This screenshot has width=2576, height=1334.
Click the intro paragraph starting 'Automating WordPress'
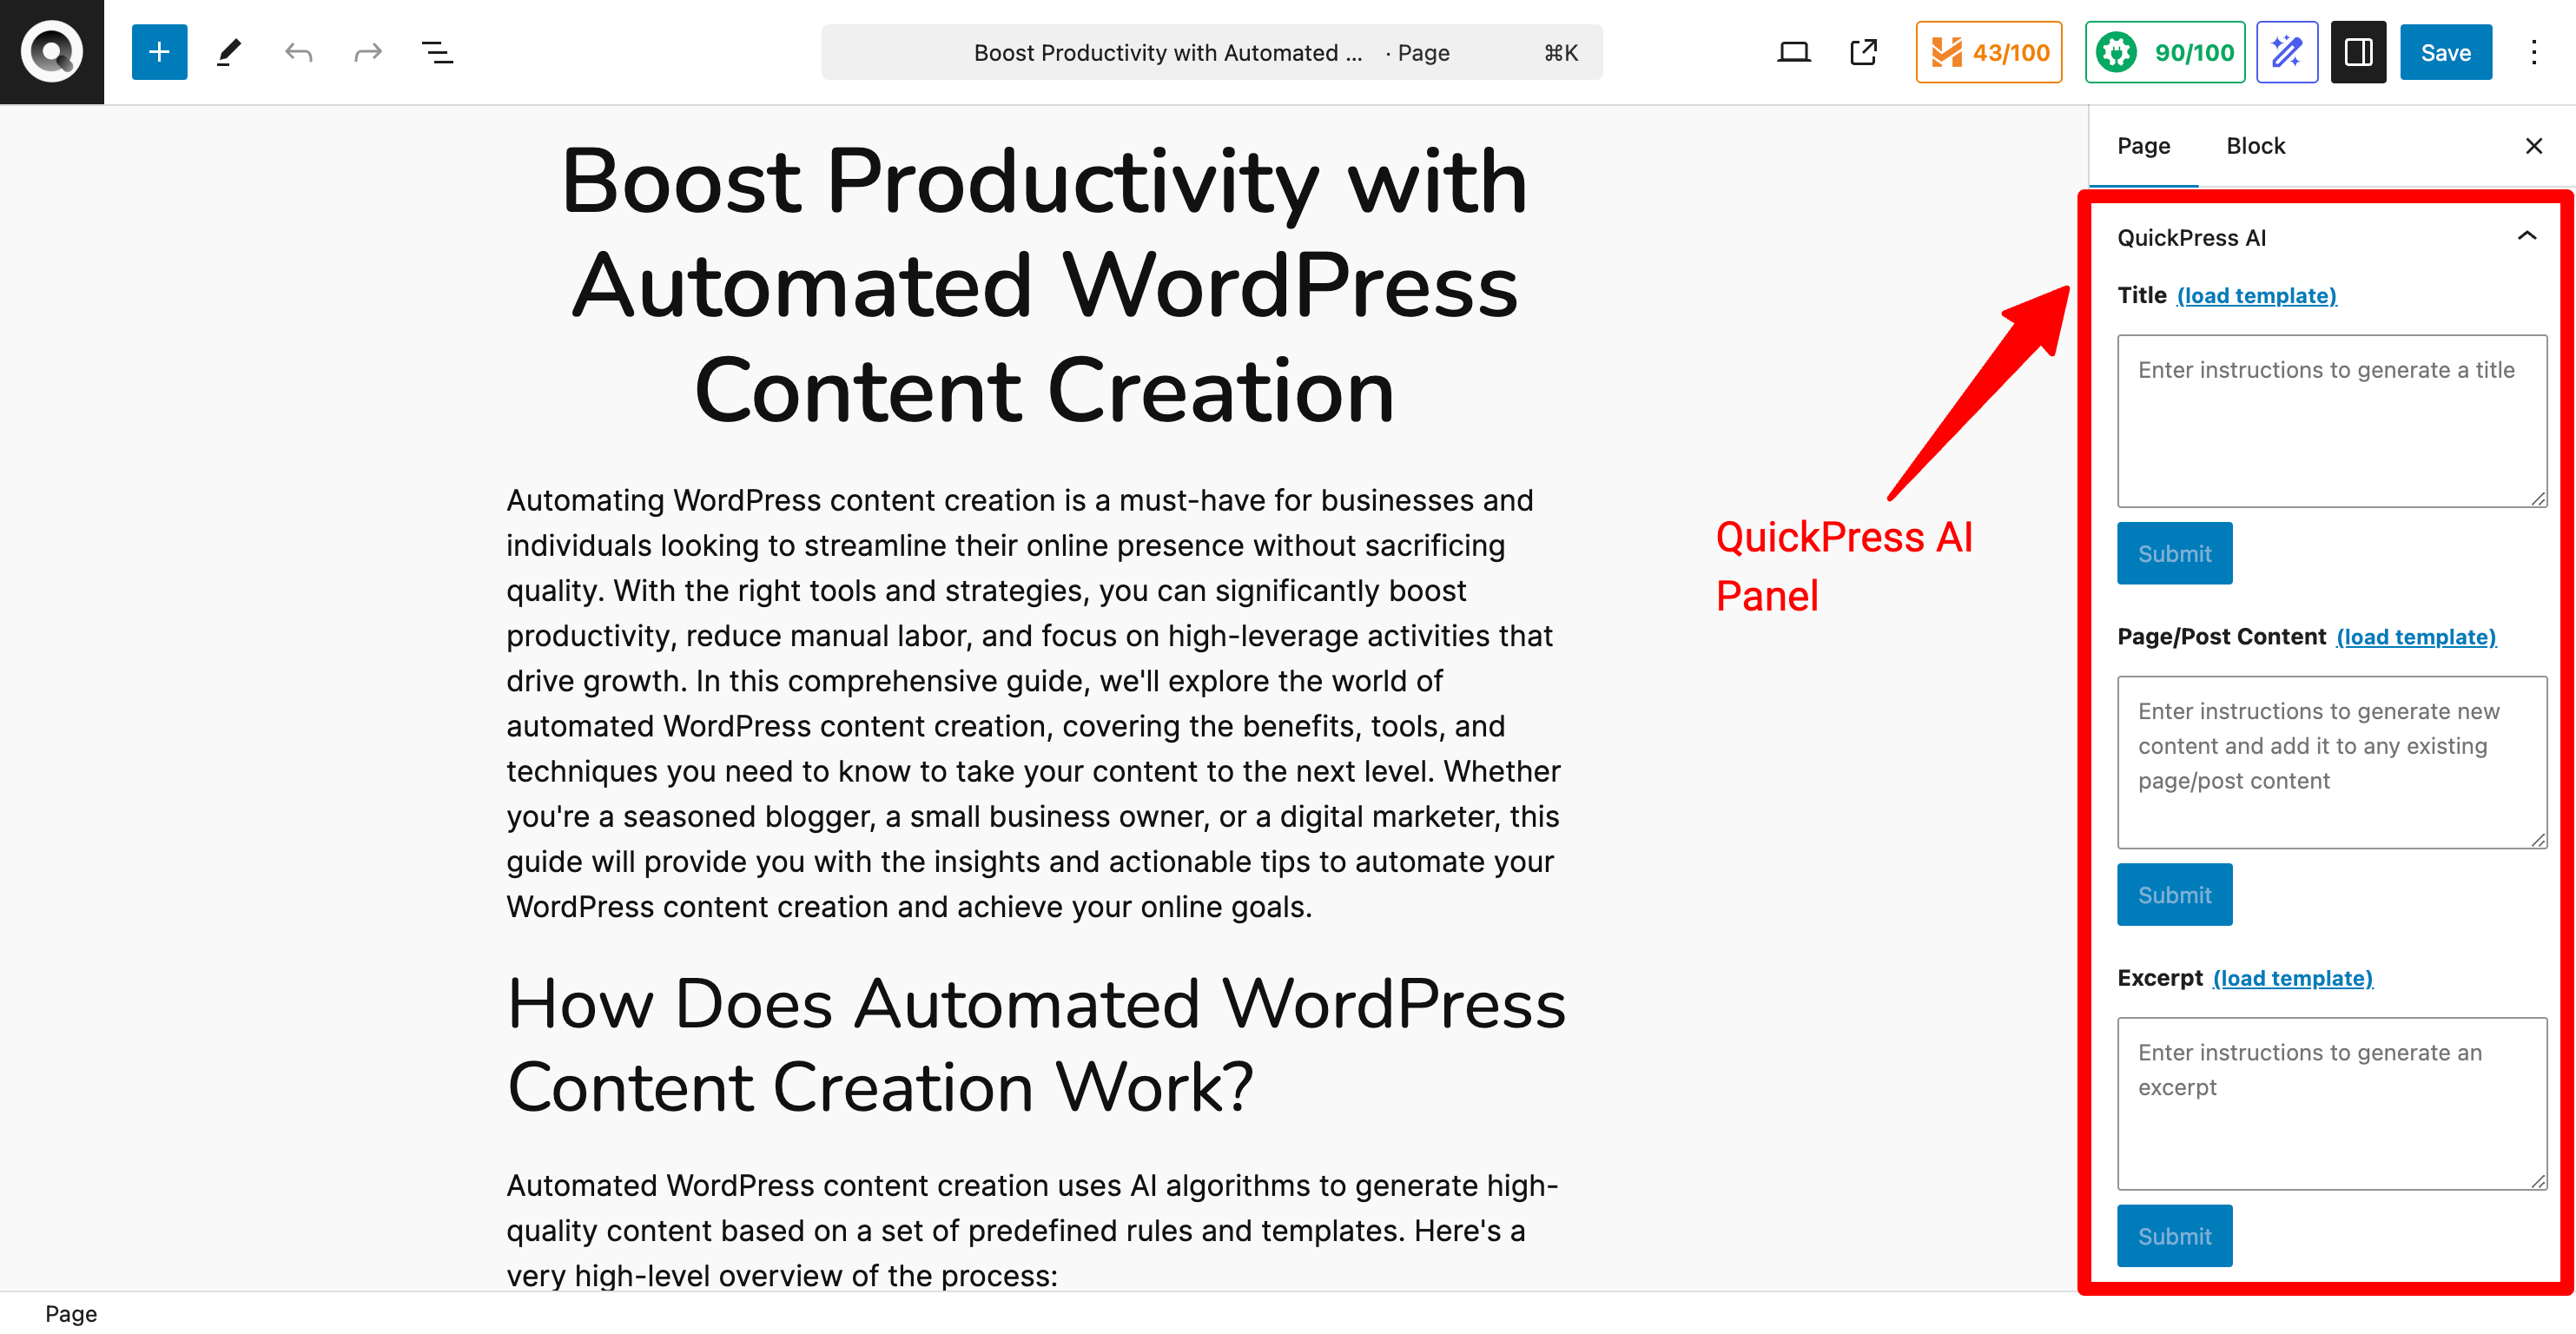[1034, 703]
